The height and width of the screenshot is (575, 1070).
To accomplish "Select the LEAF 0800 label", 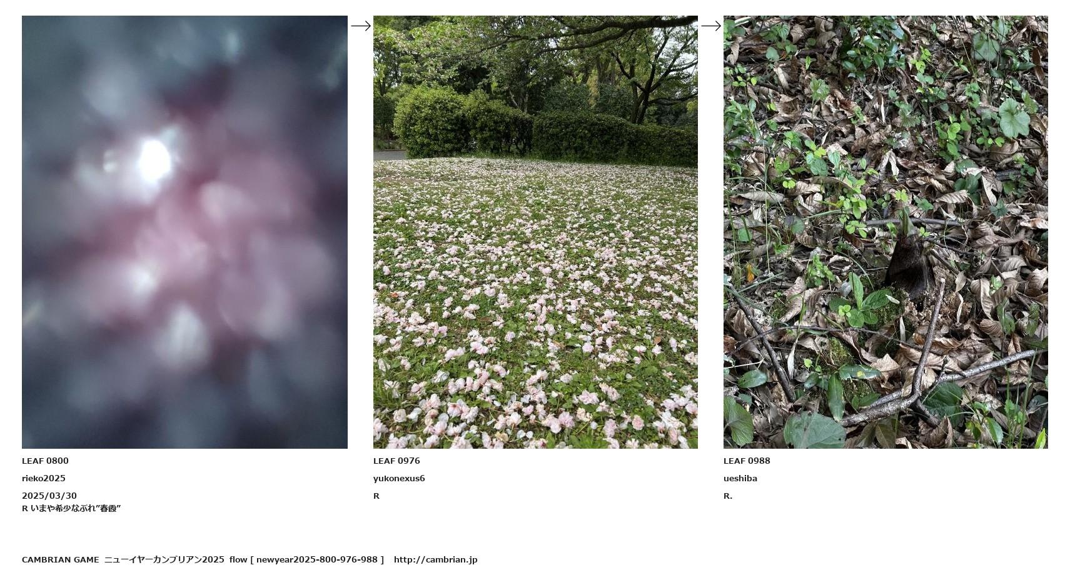I will 45,461.
